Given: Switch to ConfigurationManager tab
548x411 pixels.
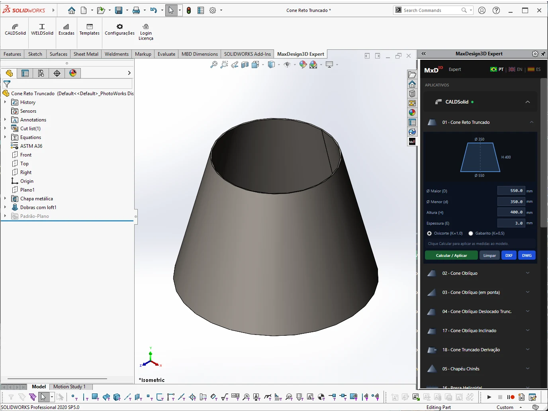Looking at the screenshot, I should [x=41, y=73].
